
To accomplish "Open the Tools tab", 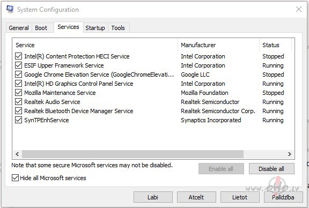I will pyautogui.click(x=118, y=28).
